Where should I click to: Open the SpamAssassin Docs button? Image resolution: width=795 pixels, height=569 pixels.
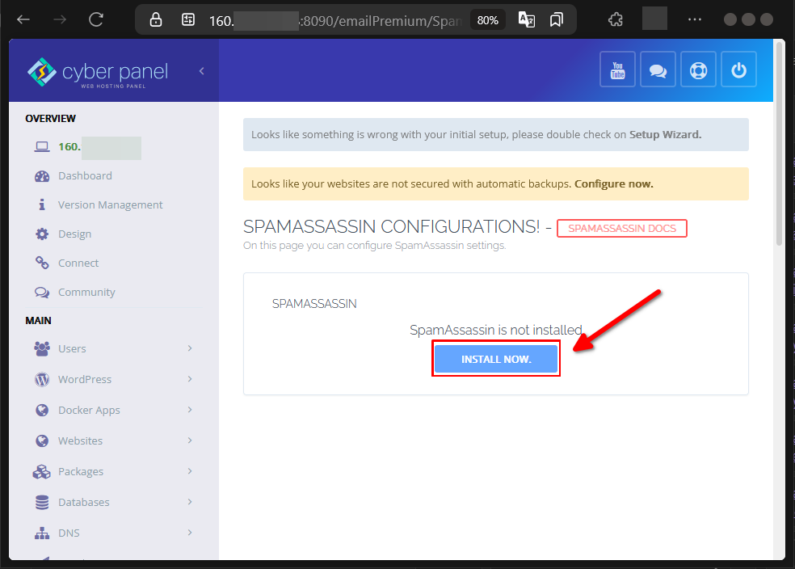[621, 228]
